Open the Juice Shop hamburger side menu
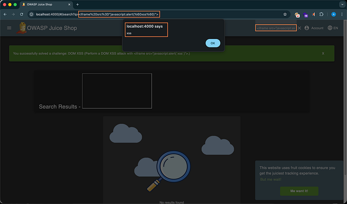The width and height of the screenshot is (347, 204). tap(9, 28)
